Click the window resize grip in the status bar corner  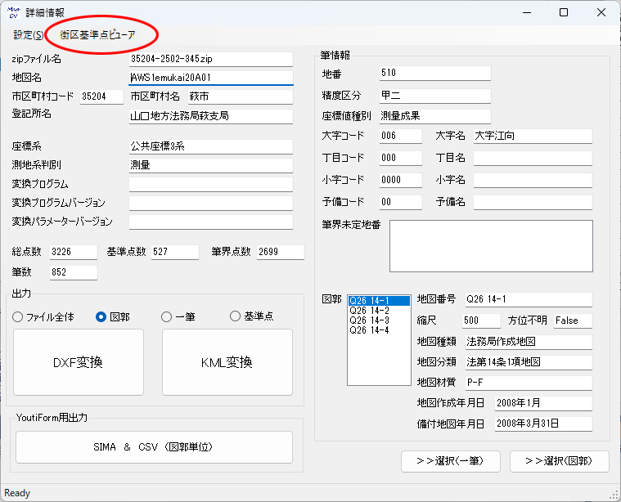pyautogui.click(x=614, y=495)
